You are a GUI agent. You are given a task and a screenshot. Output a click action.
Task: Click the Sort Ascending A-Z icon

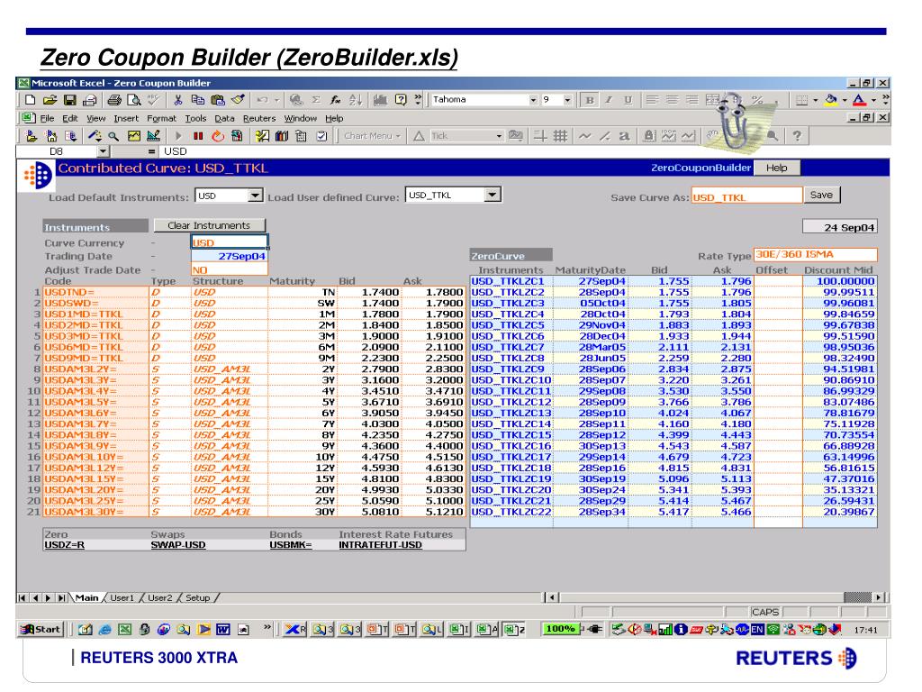(x=355, y=100)
